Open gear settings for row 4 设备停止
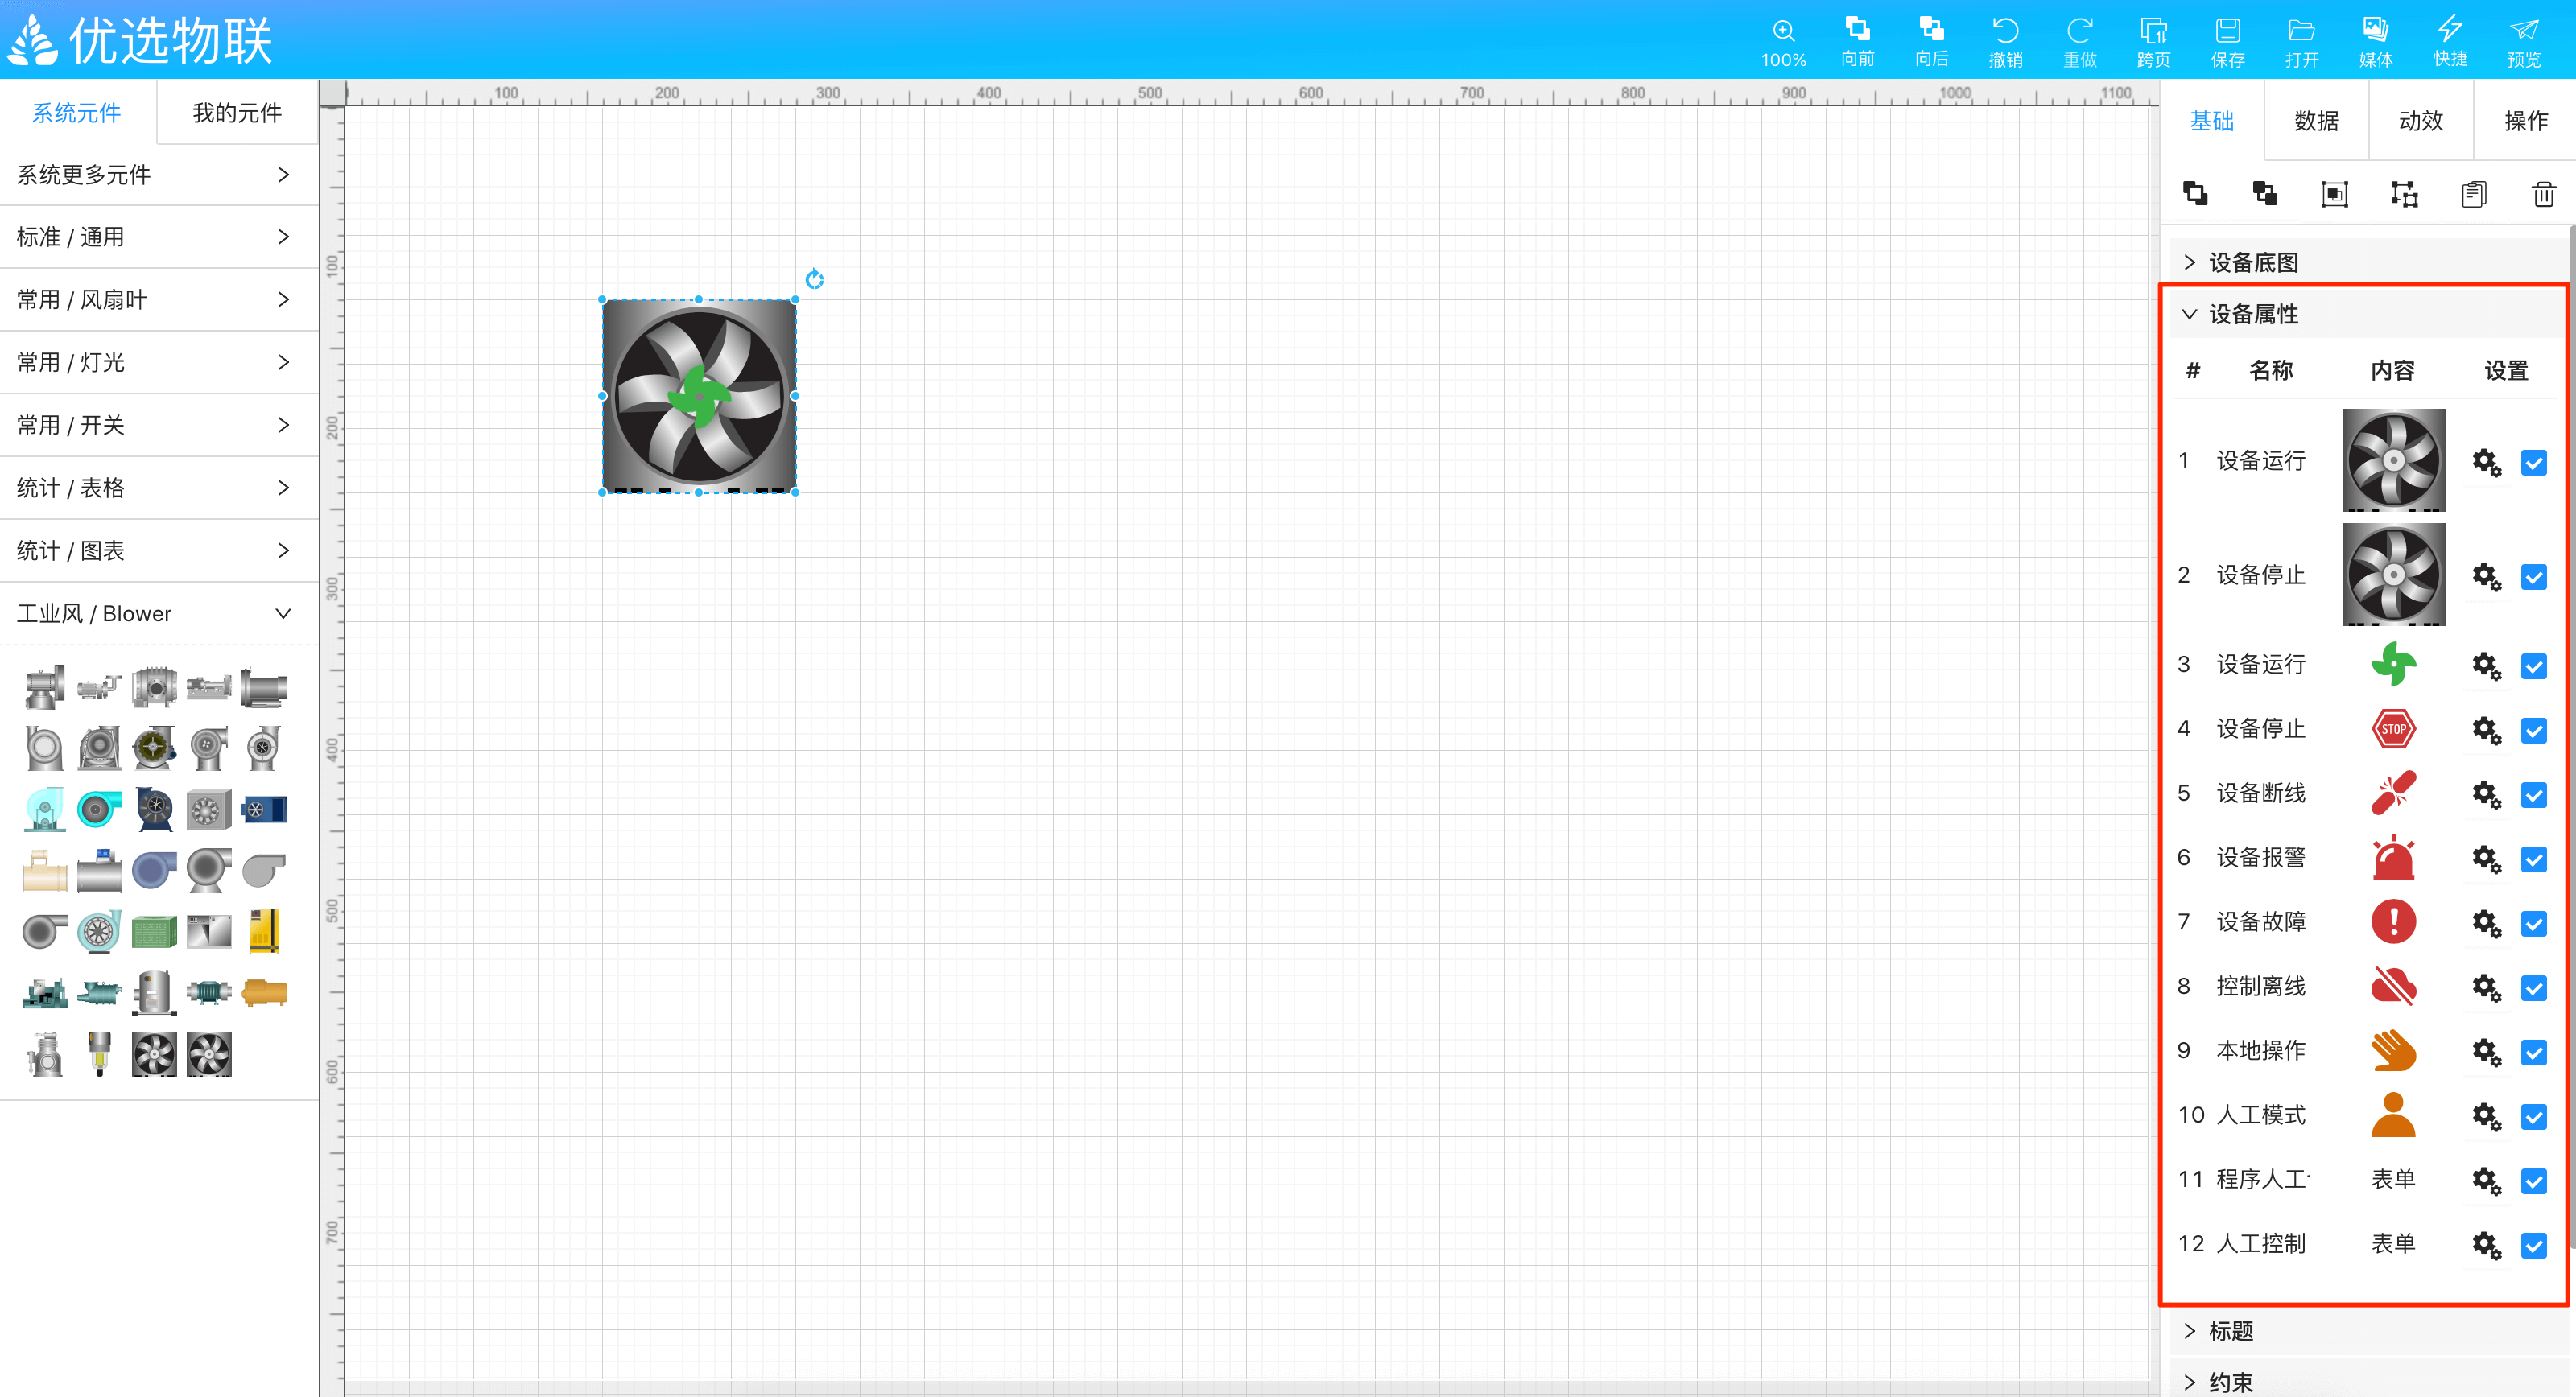This screenshot has height=1397, width=2576. coord(2486,730)
